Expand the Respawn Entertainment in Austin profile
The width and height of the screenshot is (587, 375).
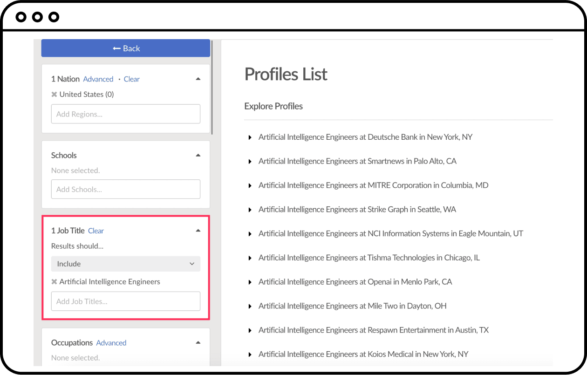coord(250,330)
